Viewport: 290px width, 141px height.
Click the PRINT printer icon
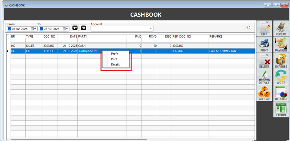click(264, 45)
